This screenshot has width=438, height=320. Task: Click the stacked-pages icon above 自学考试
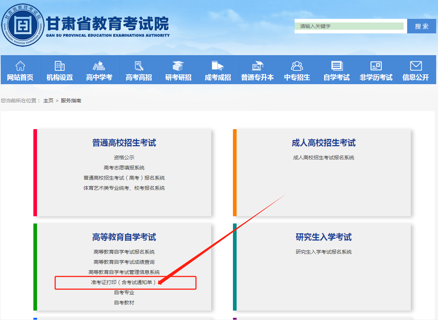coord(337,66)
